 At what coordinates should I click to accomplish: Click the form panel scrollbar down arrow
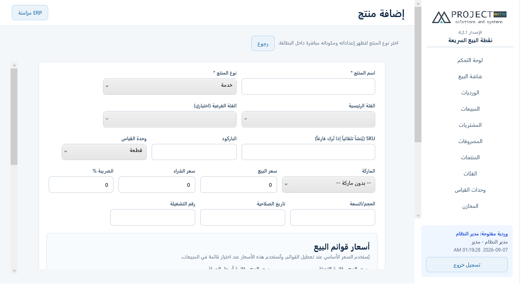14,270
